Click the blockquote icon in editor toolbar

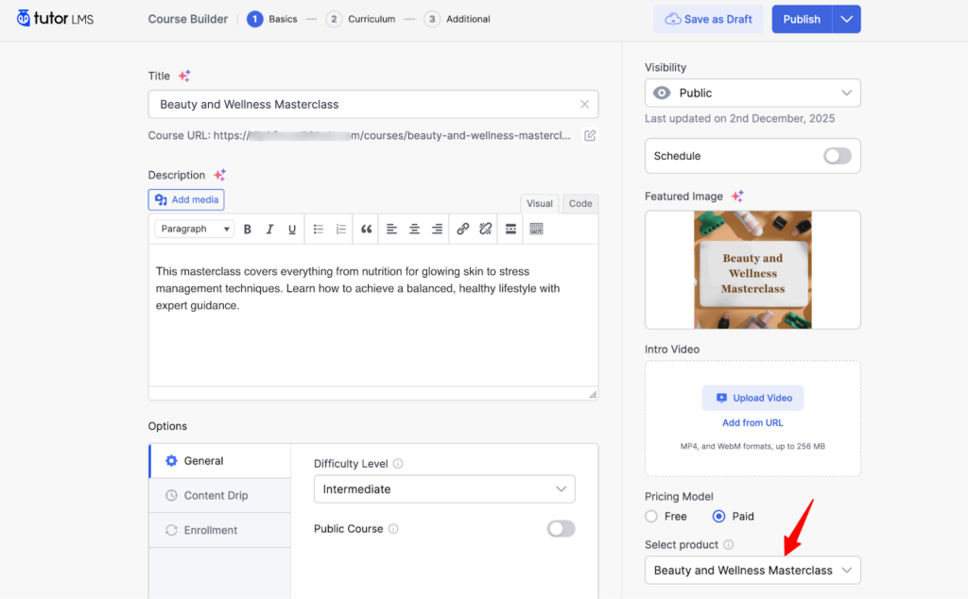(366, 229)
